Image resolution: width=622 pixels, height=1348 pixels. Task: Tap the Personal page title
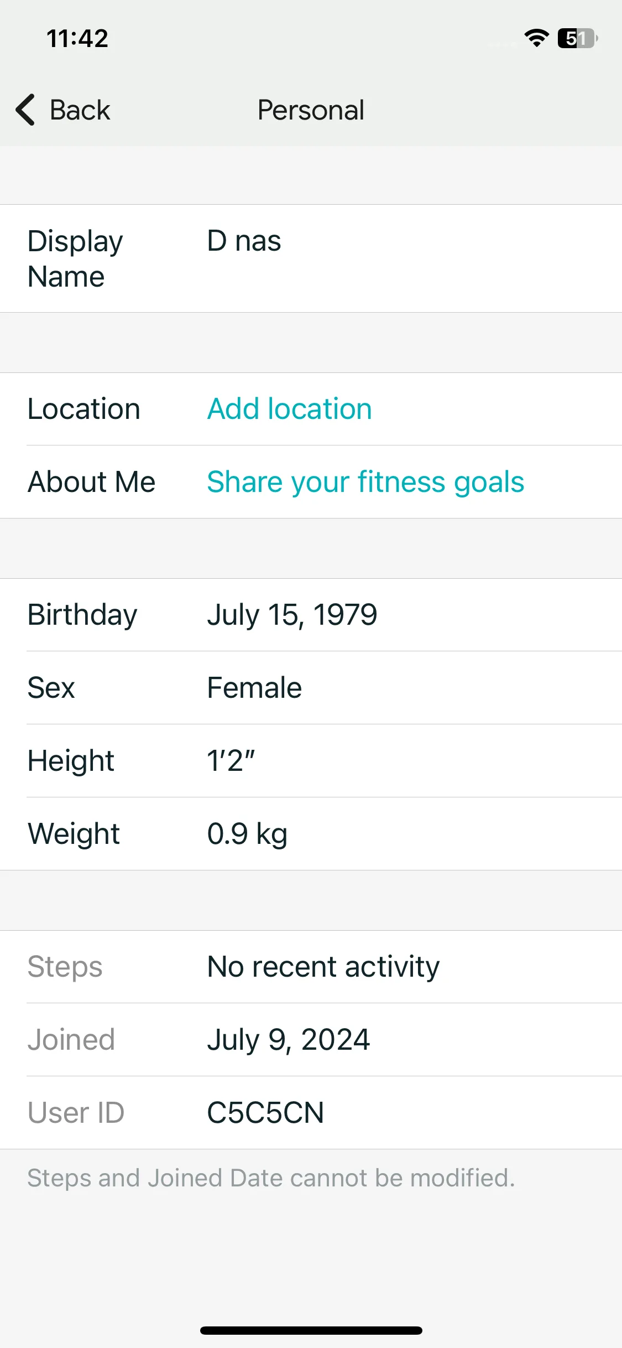(311, 110)
